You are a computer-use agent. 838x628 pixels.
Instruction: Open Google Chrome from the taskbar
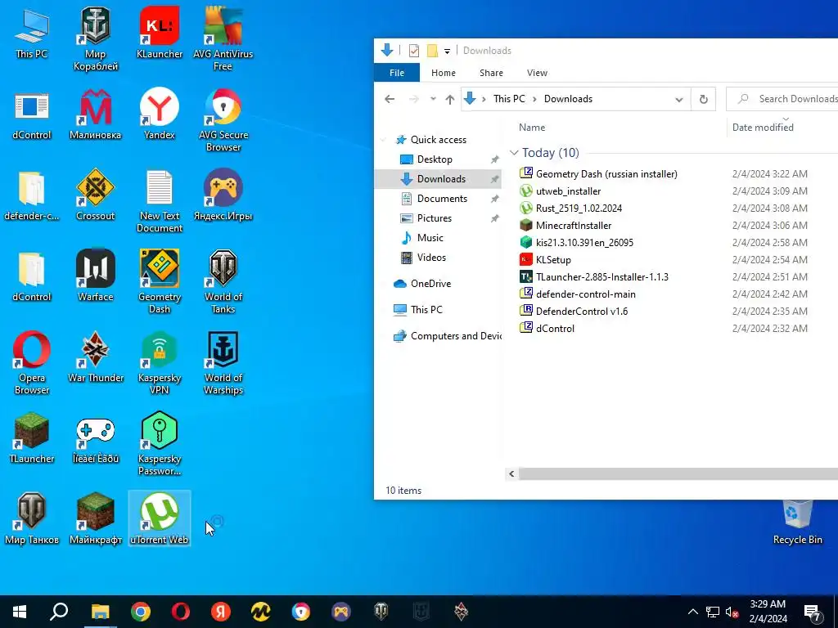(x=141, y=612)
